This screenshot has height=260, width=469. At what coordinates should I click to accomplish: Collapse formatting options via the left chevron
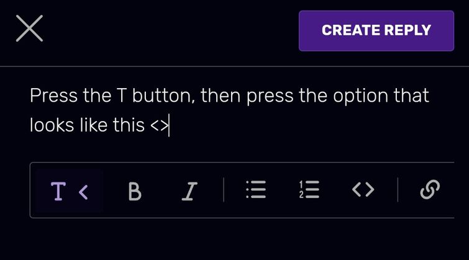(x=83, y=192)
